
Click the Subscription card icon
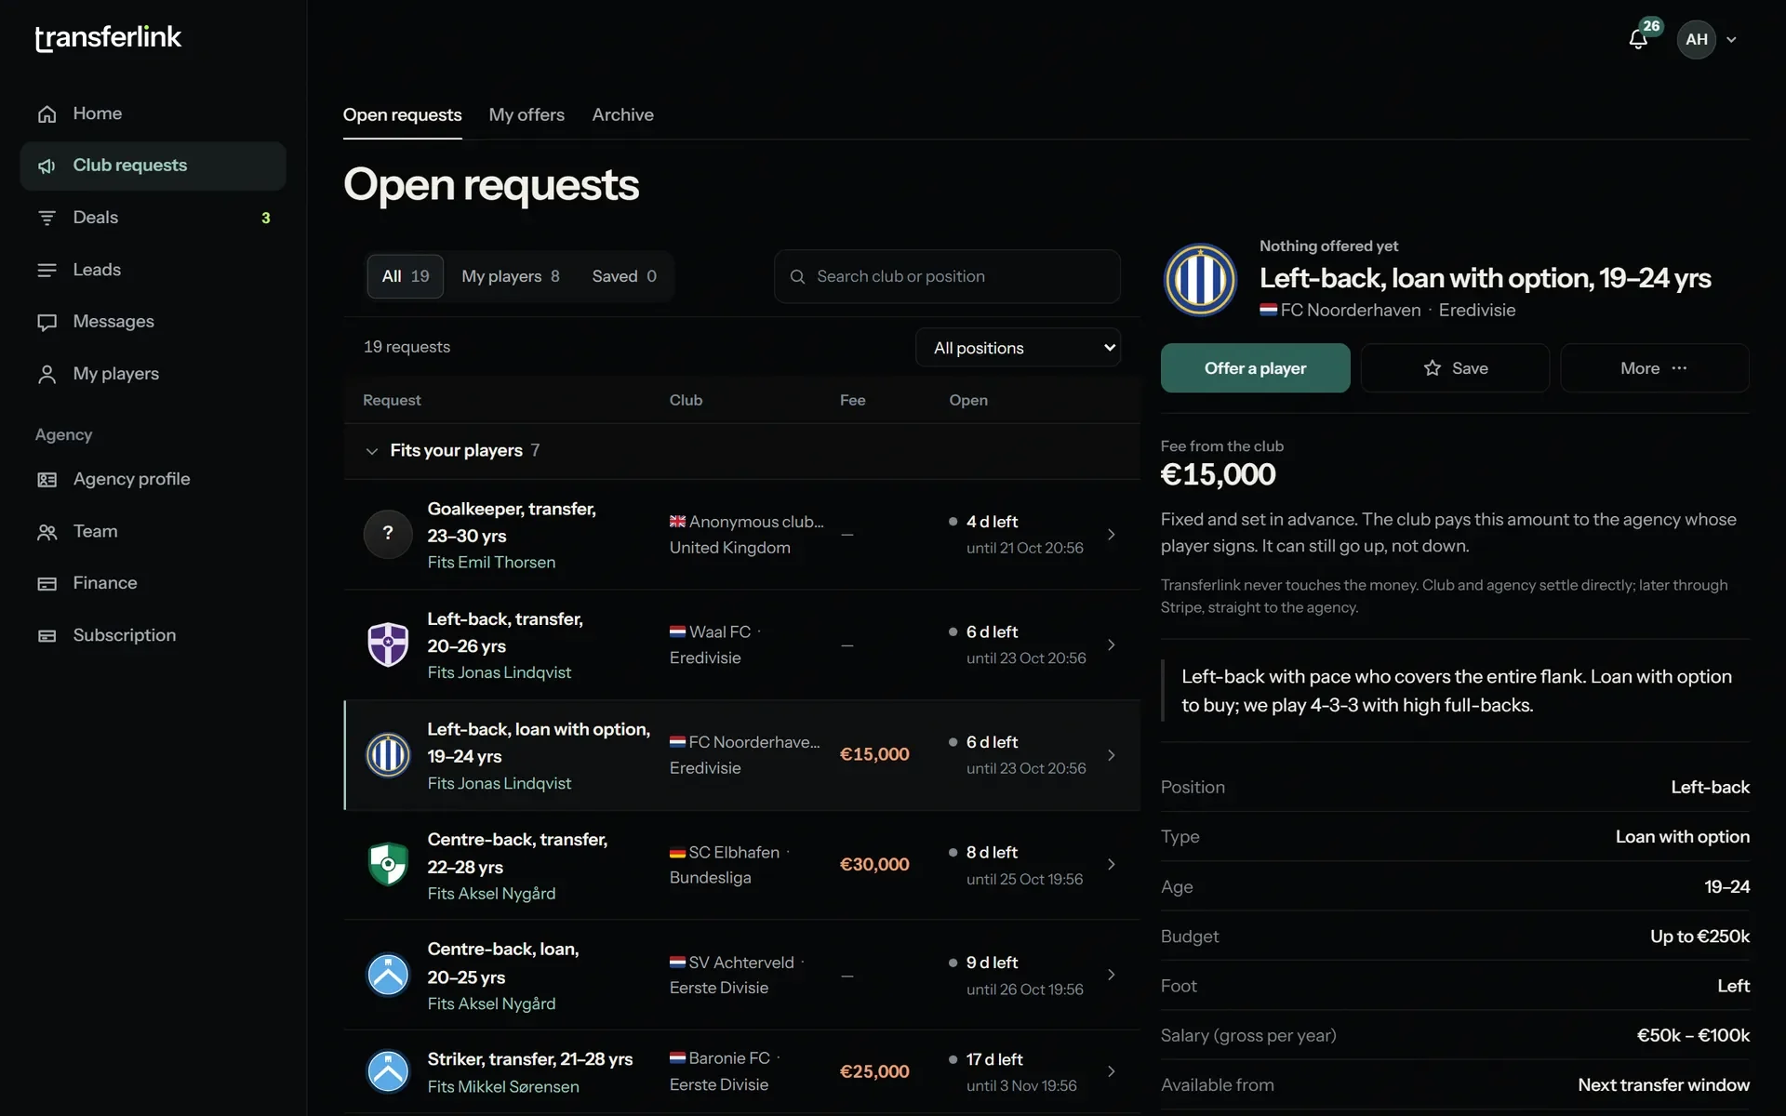pyautogui.click(x=47, y=635)
